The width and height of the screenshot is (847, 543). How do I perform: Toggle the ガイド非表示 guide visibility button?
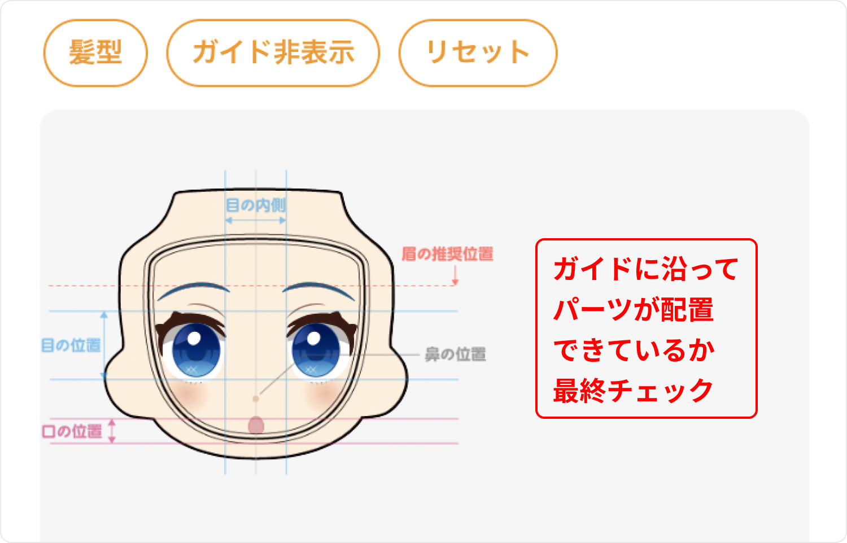pos(273,53)
